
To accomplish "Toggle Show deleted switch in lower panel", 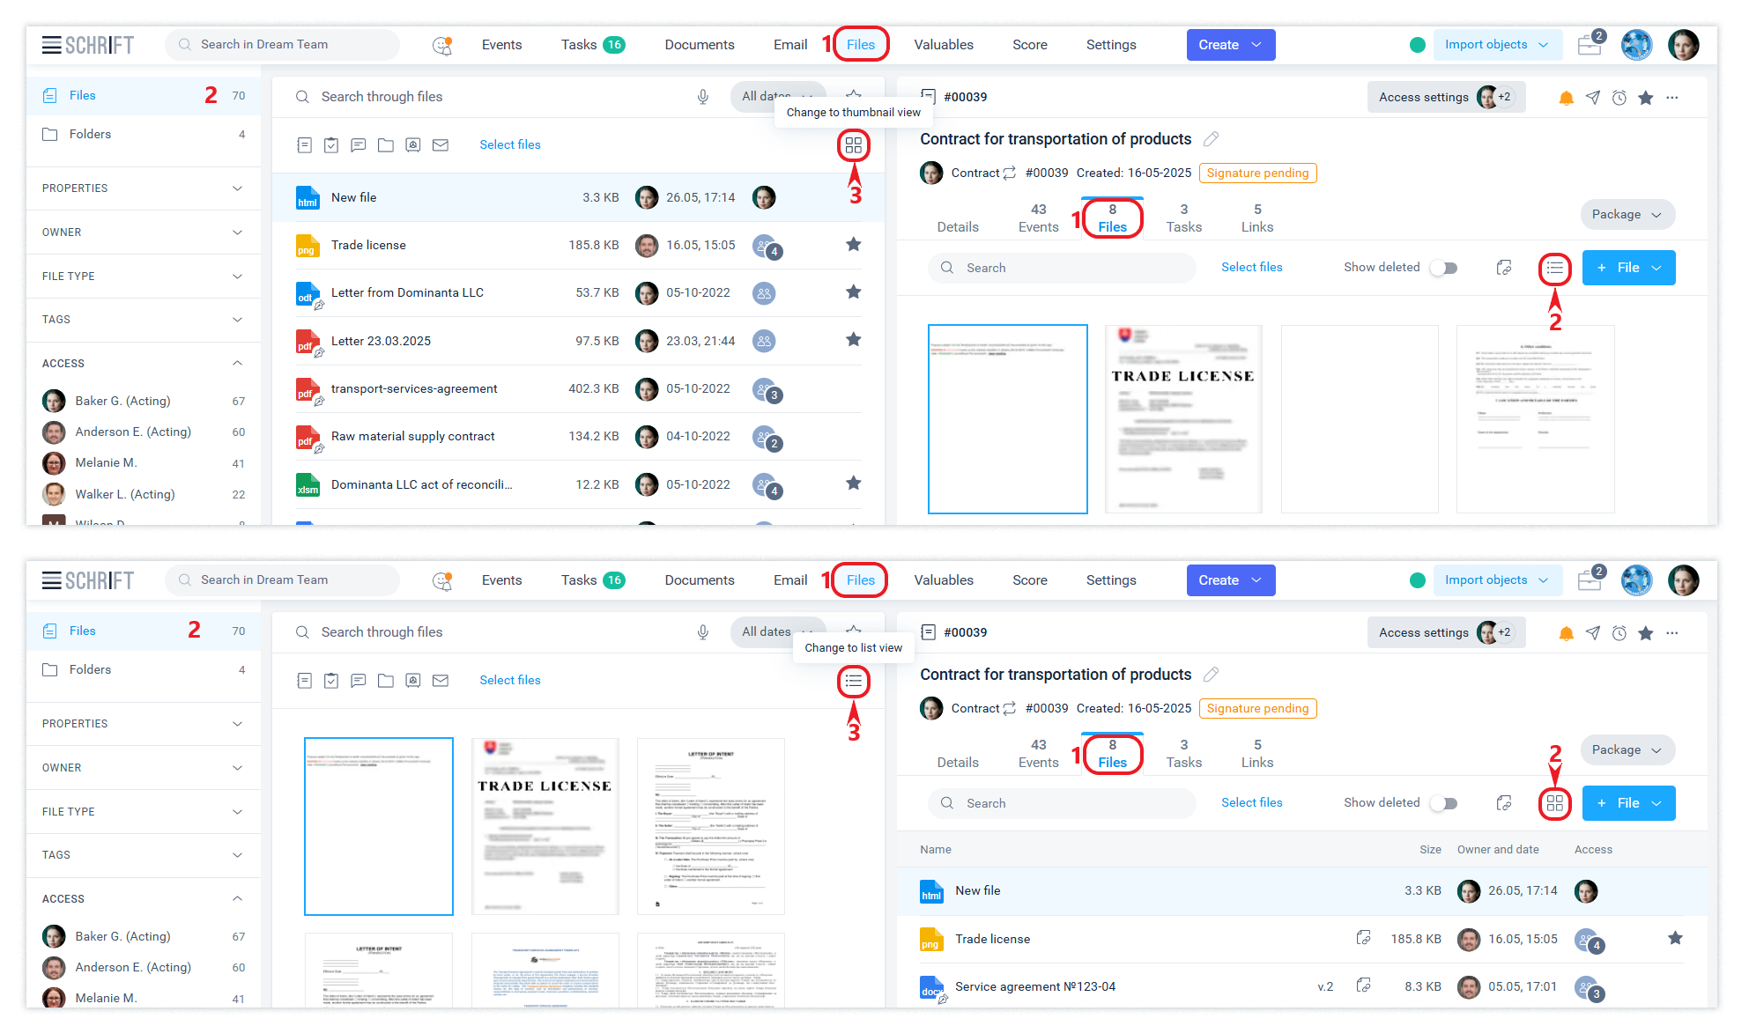I will coord(1443,803).
